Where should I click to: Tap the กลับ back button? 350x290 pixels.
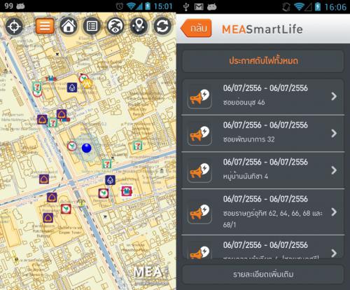pos(196,29)
